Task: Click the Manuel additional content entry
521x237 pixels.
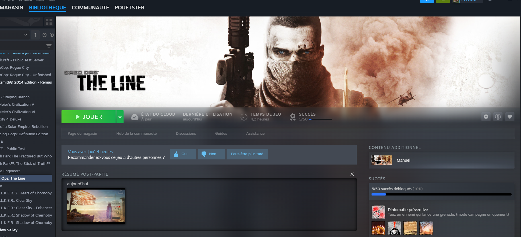Action: click(x=442, y=160)
